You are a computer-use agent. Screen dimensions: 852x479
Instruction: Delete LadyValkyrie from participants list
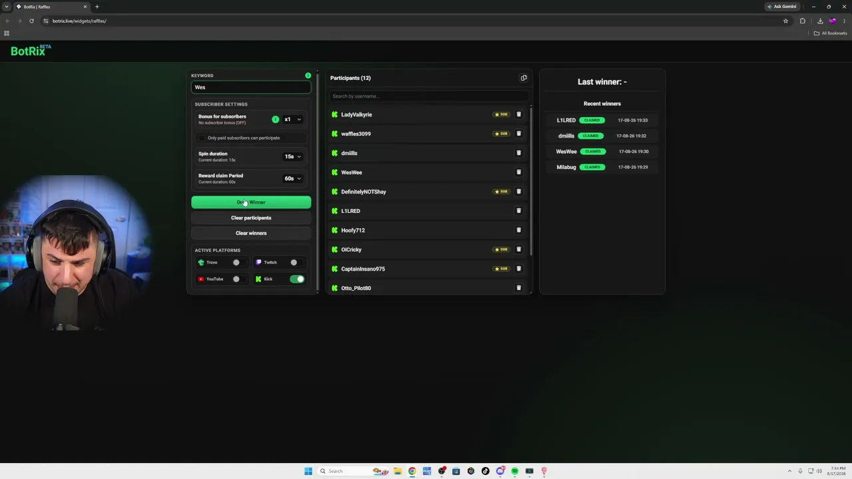519,114
